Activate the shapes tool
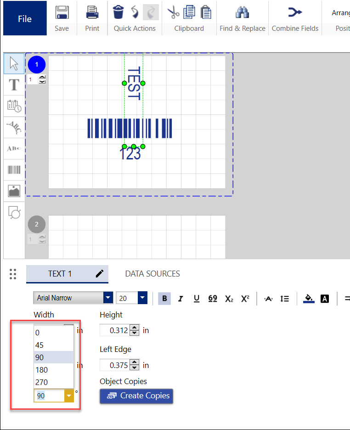This screenshot has height=430, width=350. 14,212
